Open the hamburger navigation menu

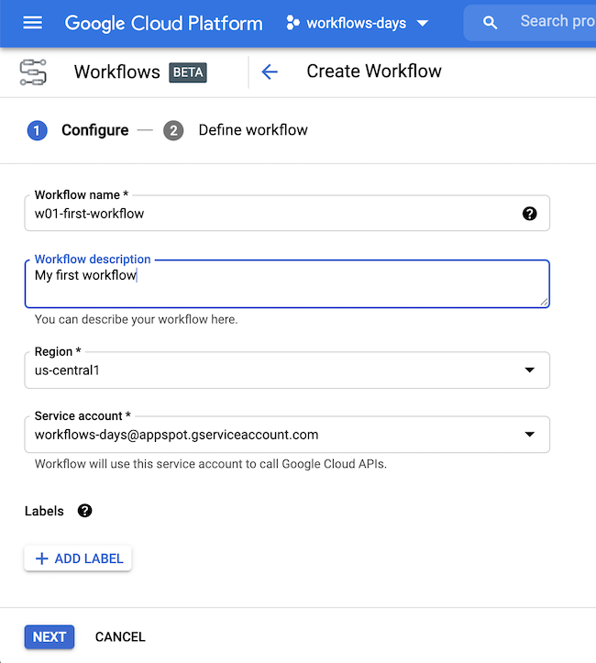click(32, 22)
